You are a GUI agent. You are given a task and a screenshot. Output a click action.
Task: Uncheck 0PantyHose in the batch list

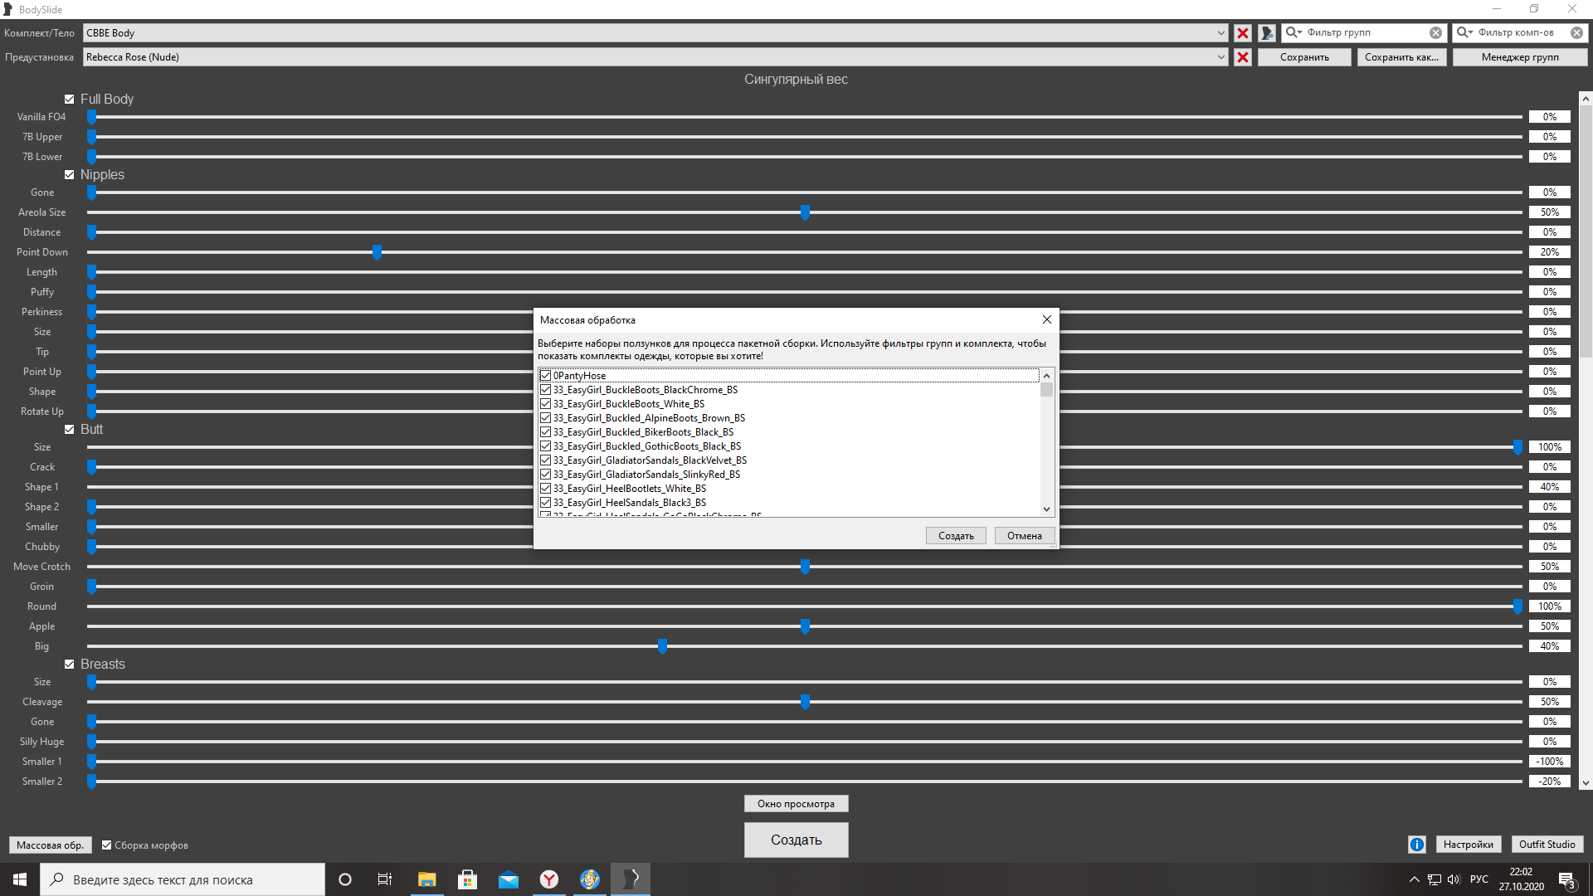545,375
